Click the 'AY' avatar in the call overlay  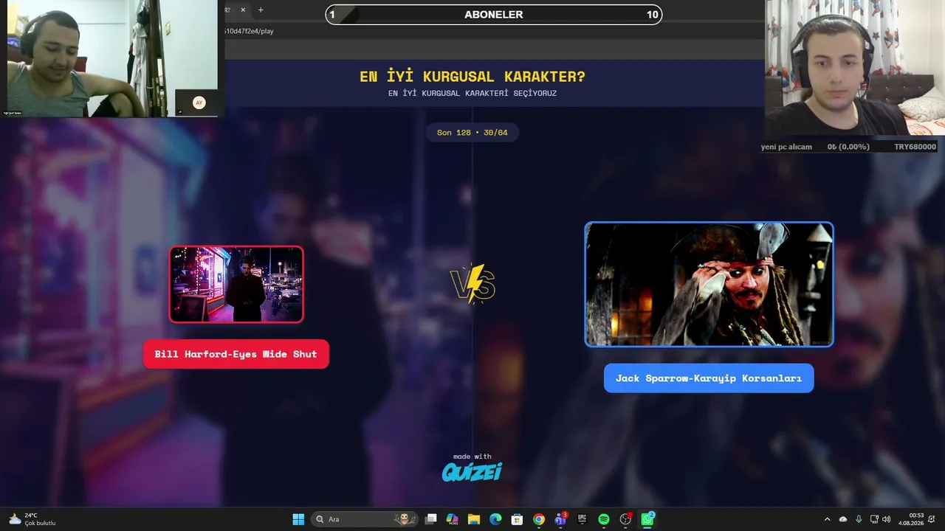point(199,103)
